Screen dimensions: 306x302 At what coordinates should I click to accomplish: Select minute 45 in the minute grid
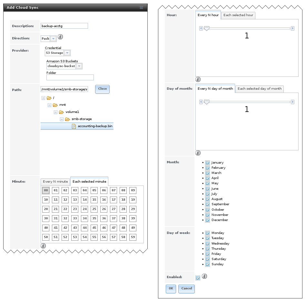coord(94,228)
